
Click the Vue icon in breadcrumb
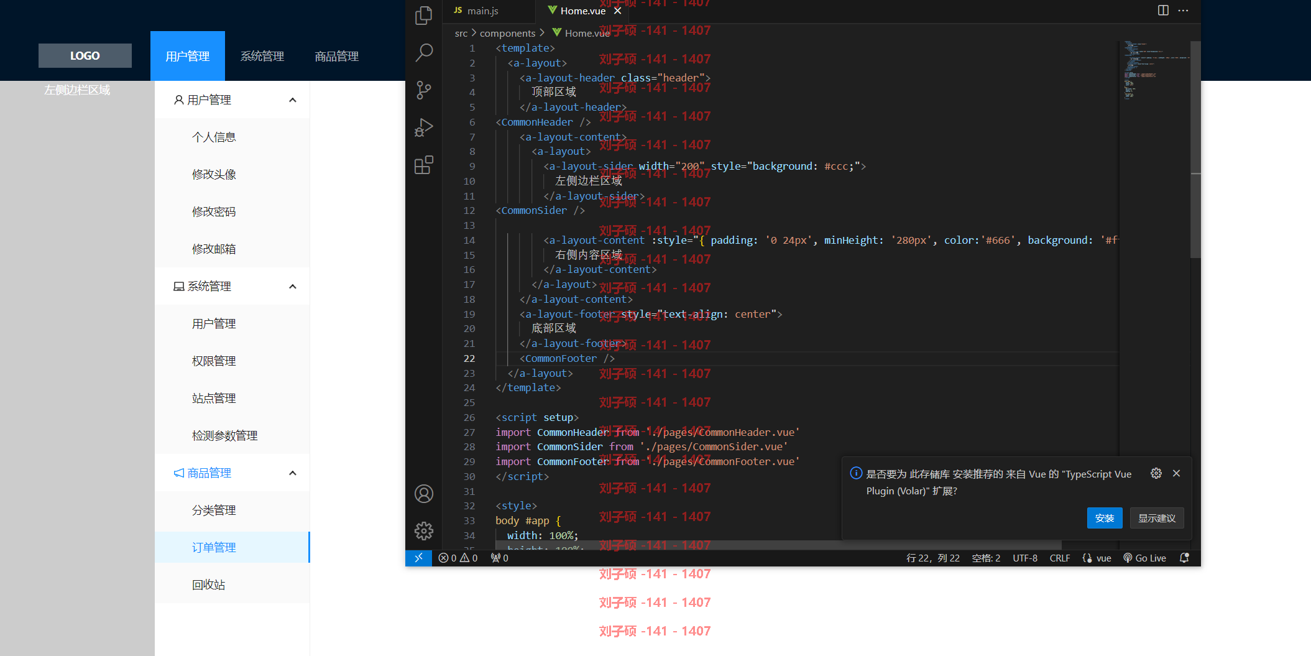pos(556,32)
